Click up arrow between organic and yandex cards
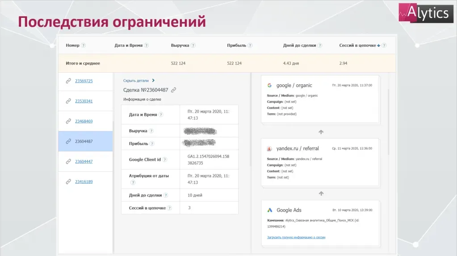 tap(321, 132)
